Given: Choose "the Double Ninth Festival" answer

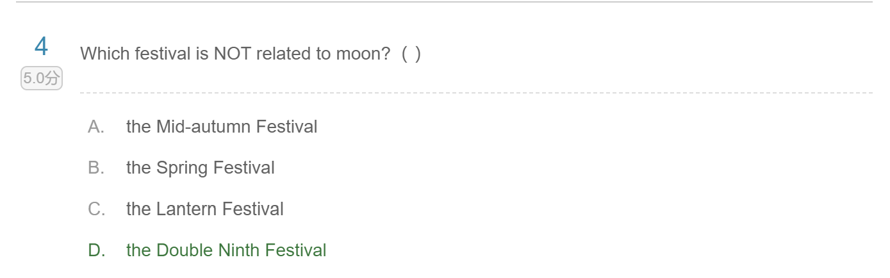Looking at the screenshot, I should point(226,250).
